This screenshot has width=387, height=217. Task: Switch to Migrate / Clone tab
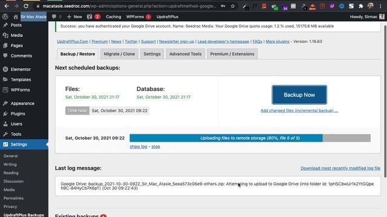[119, 54]
